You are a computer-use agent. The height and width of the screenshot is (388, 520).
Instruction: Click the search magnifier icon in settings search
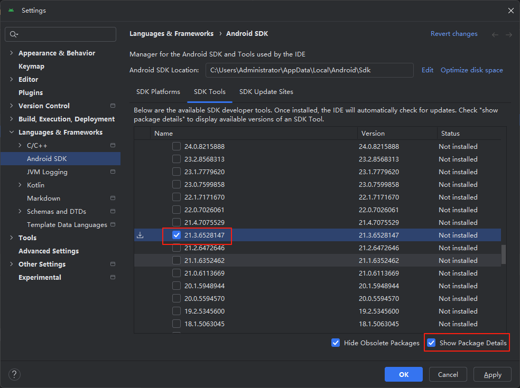coord(14,34)
